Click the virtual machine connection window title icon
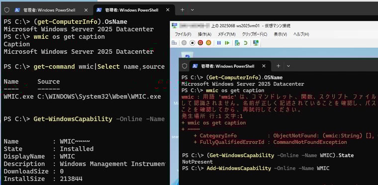The image size is (378, 185). click(x=174, y=25)
